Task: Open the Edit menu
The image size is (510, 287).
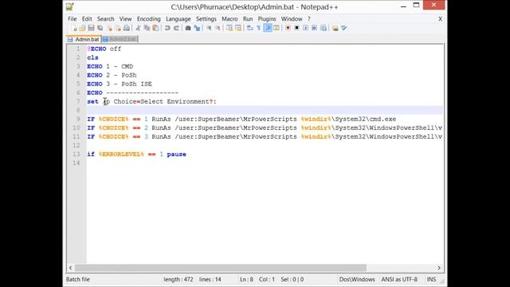Action: pyautogui.click(x=87, y=19)
